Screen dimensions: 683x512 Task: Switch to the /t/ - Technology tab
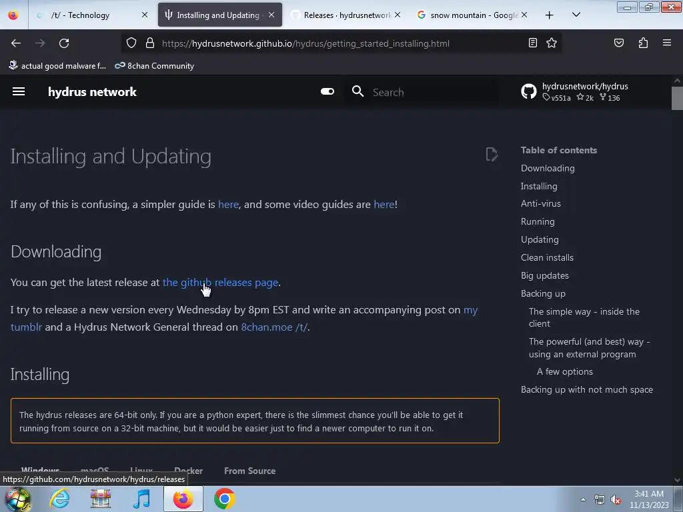click(x=91, y=15)
